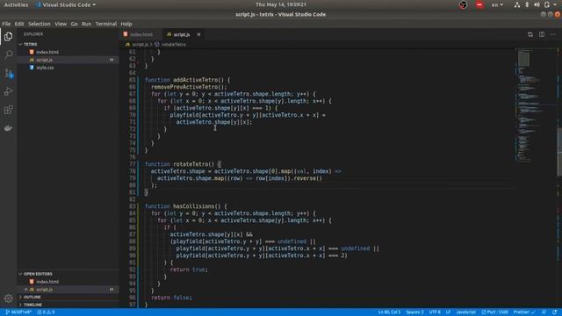Click 'removePrevActiveTetro();' code line
Viewport: 562px width, 316px height.
[189, 87]
